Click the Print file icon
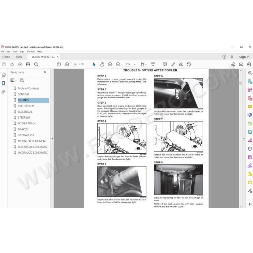Image resolution: width=253 pixels, height=253 pixels. click(x=28, y=64)
